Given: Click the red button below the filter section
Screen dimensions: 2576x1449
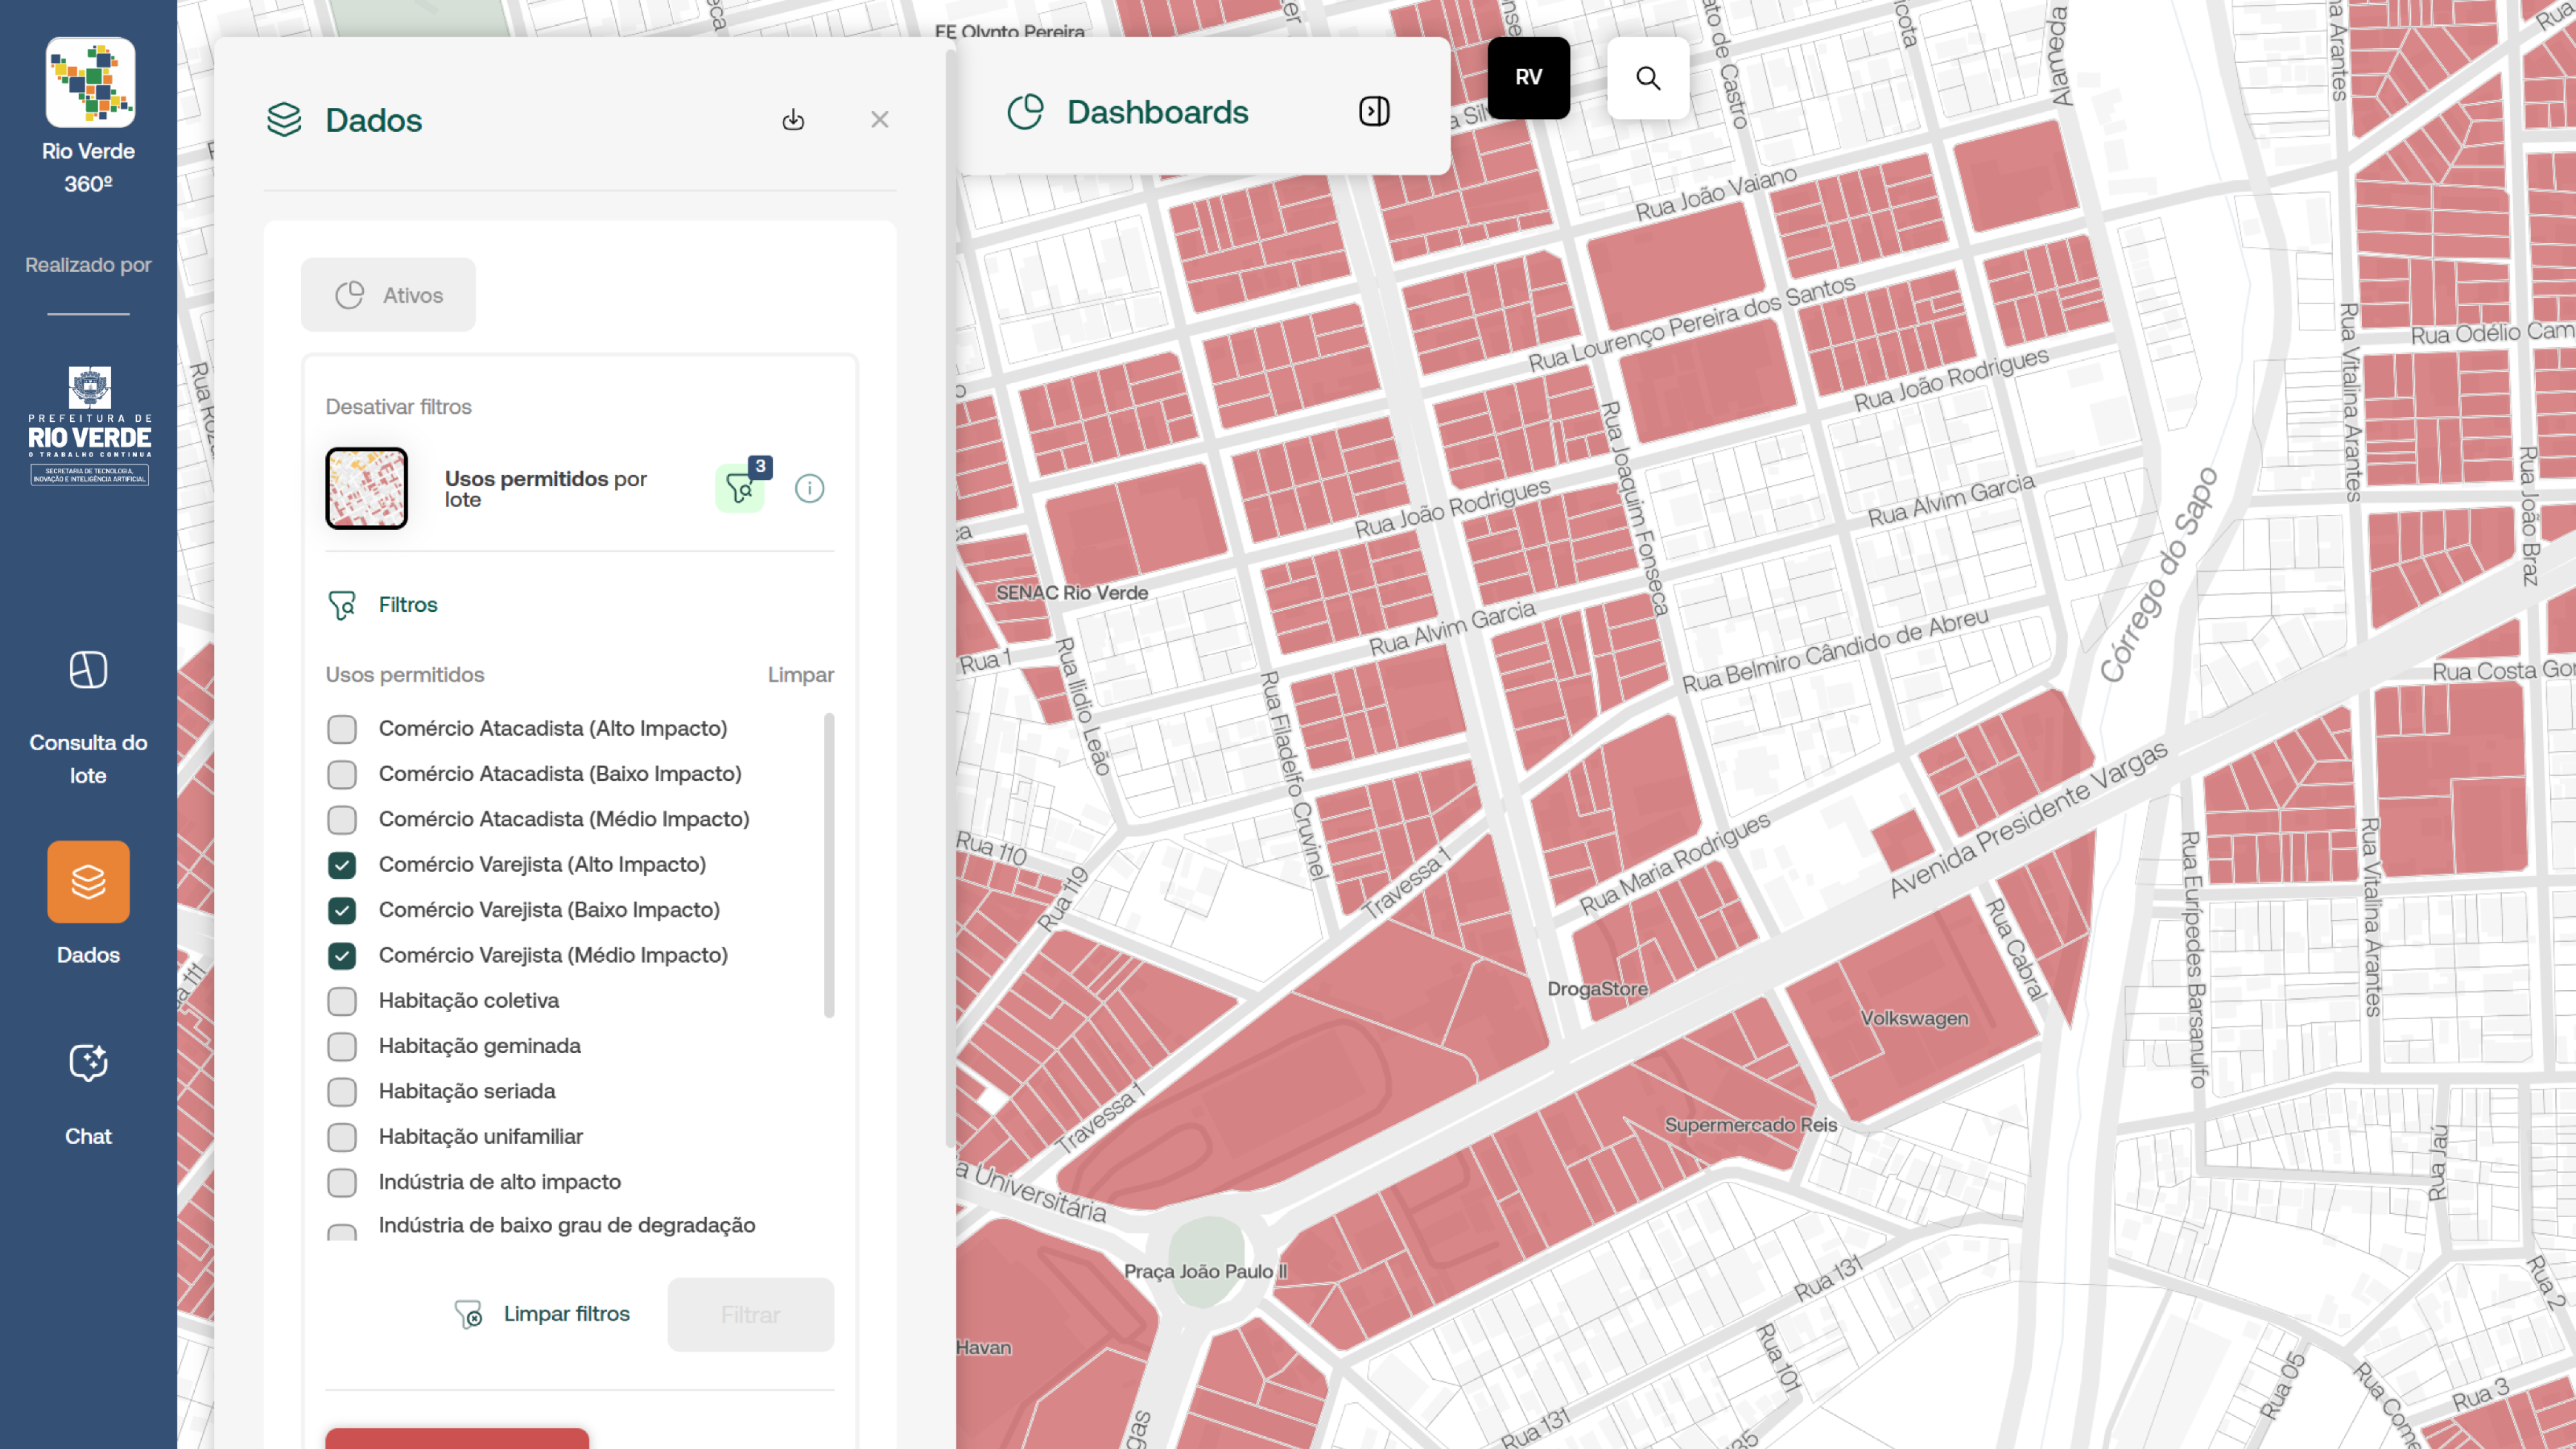Looking at the screenshot, I should click(x=457, y=1438).
